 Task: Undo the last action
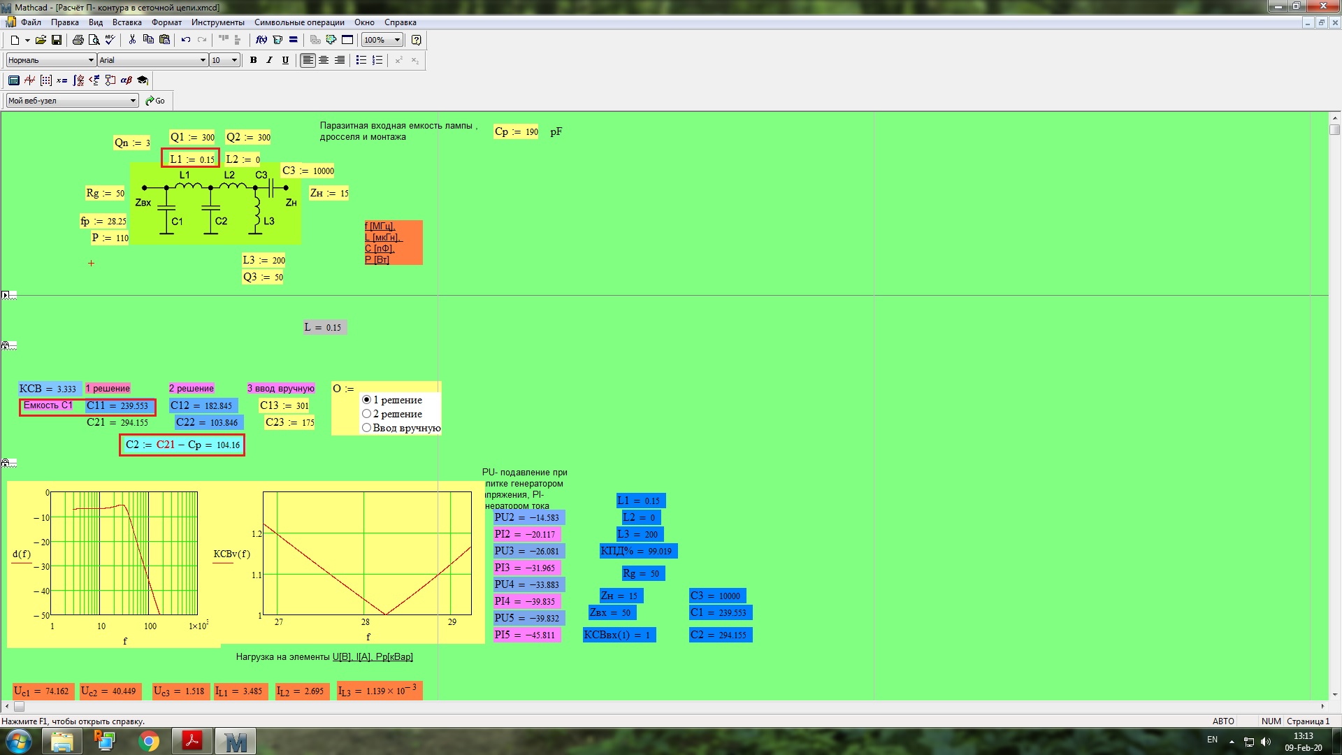coord(186,40)
